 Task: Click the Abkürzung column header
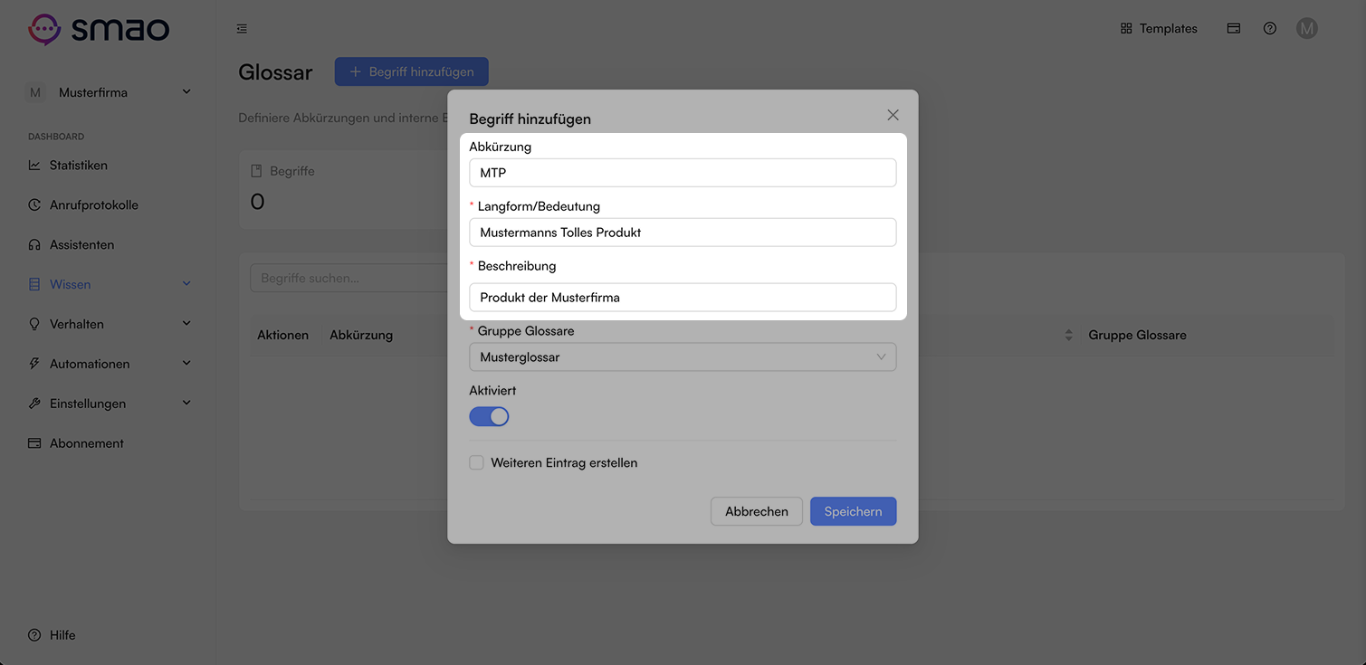coord(361,335)
